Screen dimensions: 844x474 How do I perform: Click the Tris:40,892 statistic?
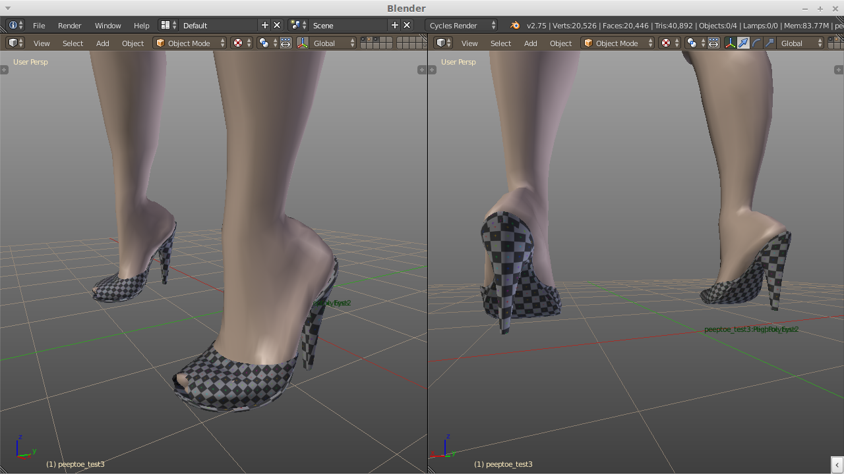674,25
